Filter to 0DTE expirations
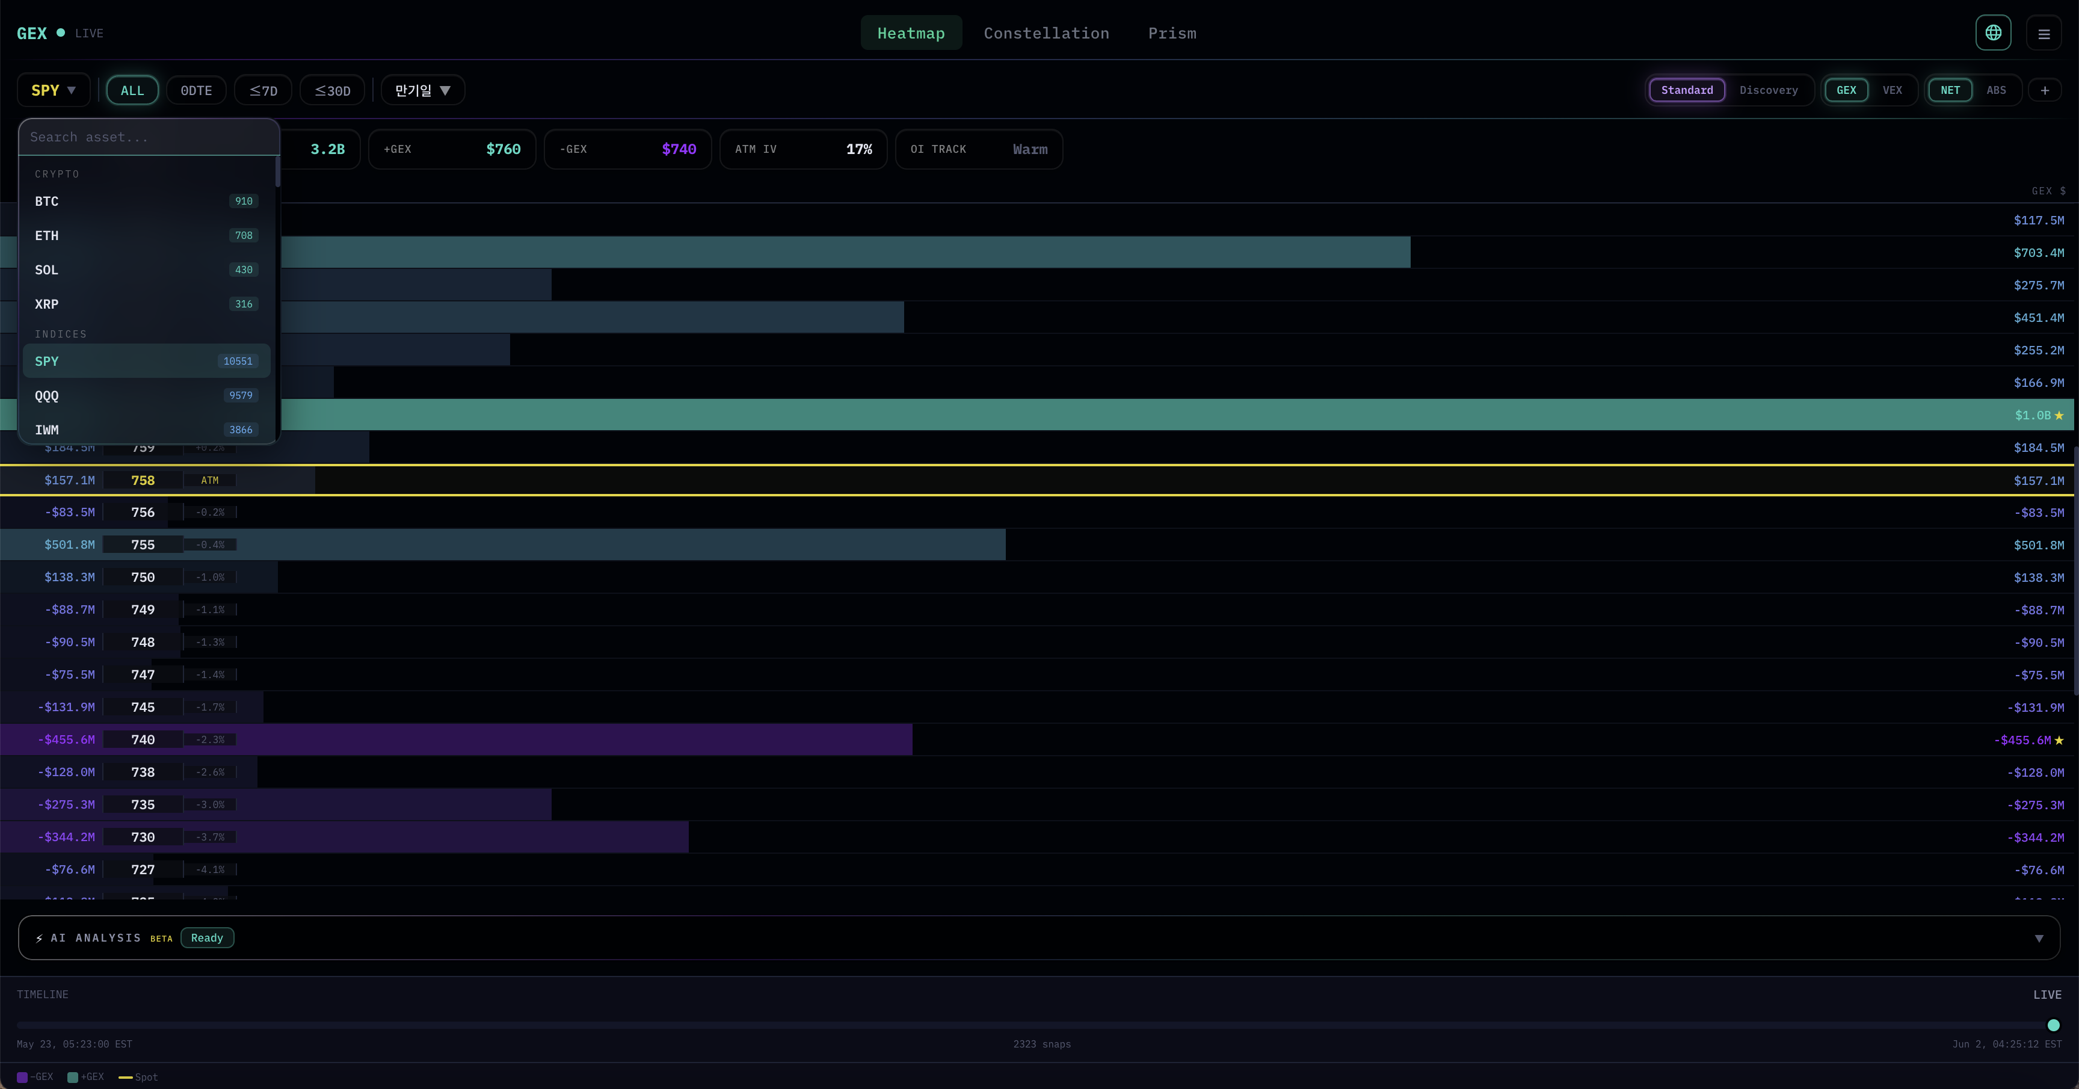The width and height of the screenshot is (2079, 1089). click(x=196, y=90)
